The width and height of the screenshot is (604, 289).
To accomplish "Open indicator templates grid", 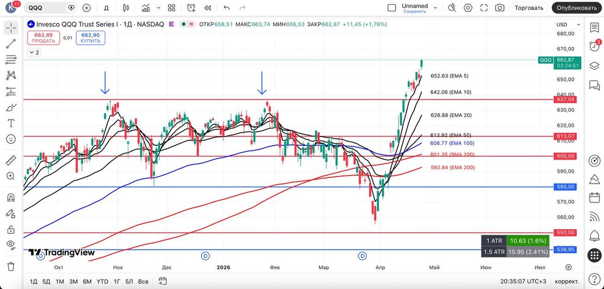I will coord(172,8).
